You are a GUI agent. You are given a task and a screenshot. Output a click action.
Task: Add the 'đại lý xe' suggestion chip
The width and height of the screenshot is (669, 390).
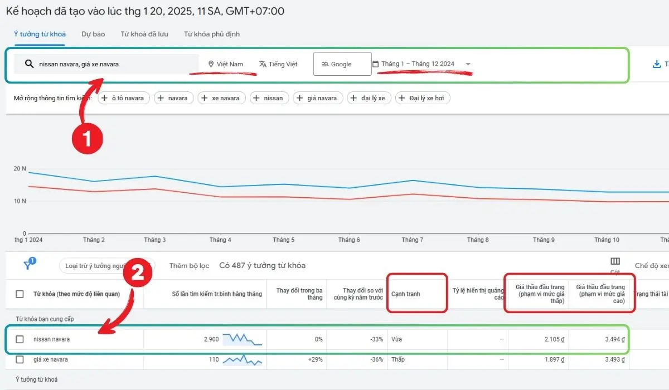pyautogui.click(x=367, y=98)
